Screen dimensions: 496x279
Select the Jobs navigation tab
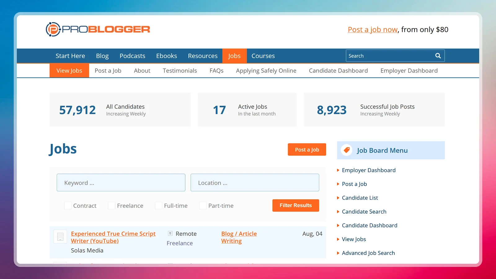234,56
